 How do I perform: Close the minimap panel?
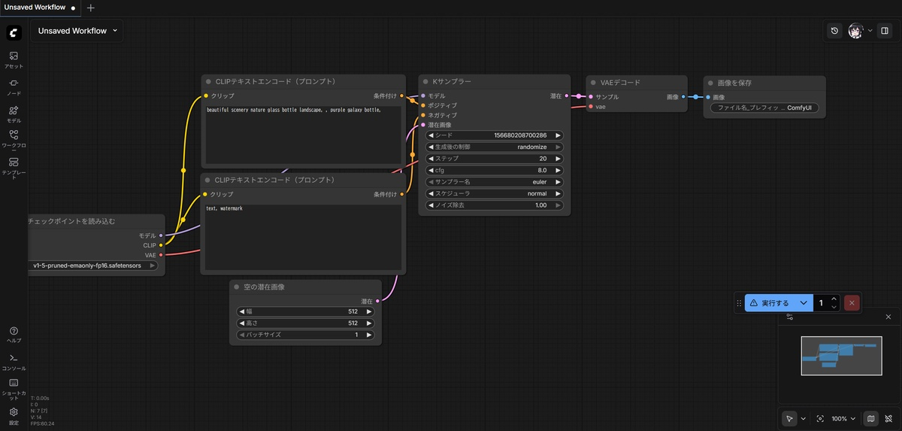pos(888,317)
